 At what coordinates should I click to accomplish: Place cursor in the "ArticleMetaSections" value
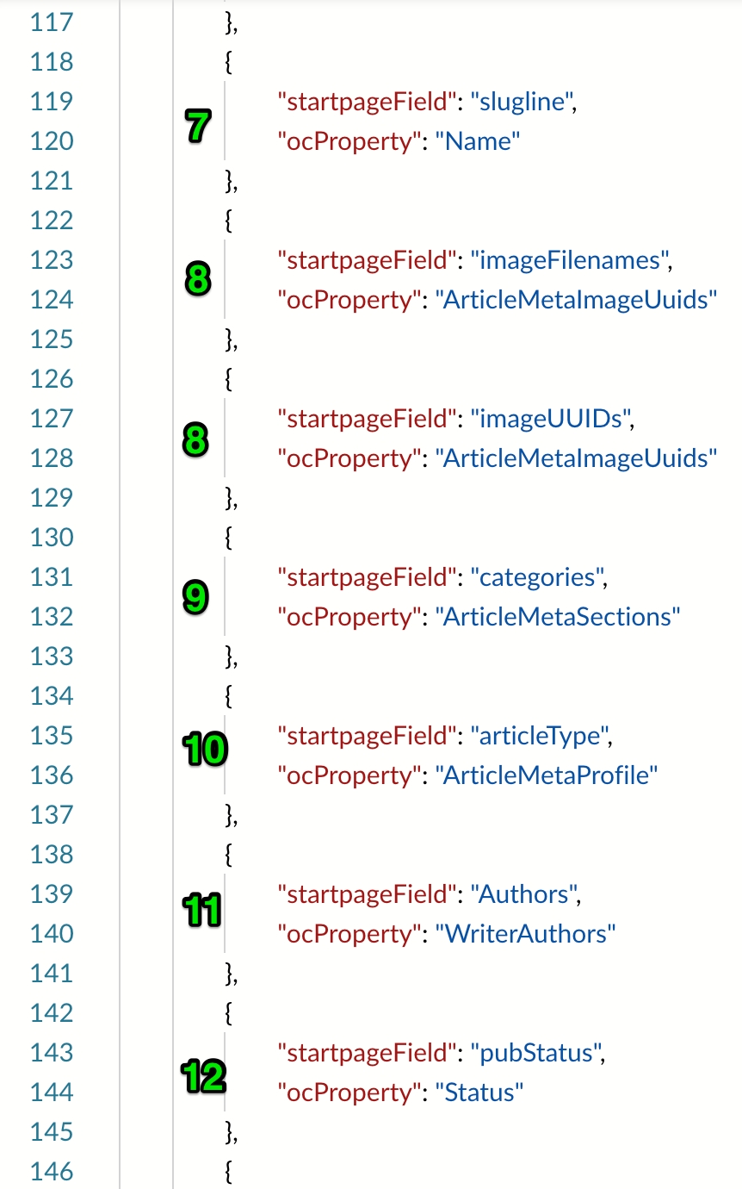[558, 617]
